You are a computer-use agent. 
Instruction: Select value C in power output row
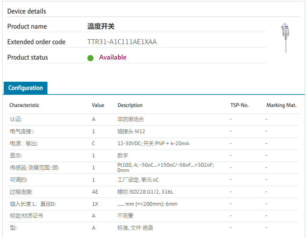tap(93, 144)
